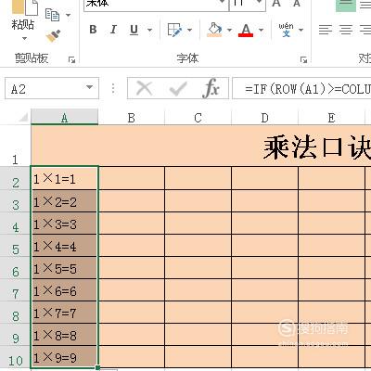This screenshot has width=371, height=371.
Task: Select column E header
Action: click(331, 118)
